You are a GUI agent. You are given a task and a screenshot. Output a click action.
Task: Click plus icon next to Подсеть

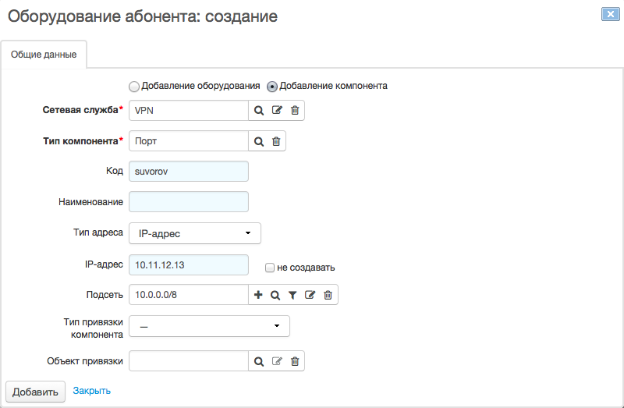coord(259,295)
